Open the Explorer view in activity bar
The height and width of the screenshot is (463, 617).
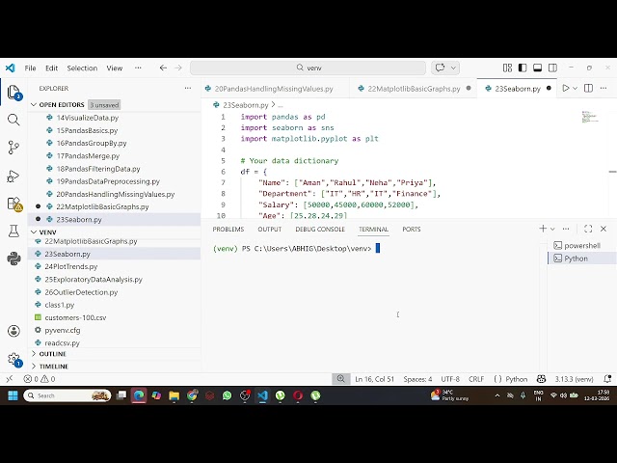point(13,93)
